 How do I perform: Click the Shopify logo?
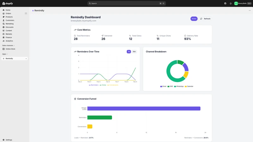pyautogui.click(x=8, y=3)
